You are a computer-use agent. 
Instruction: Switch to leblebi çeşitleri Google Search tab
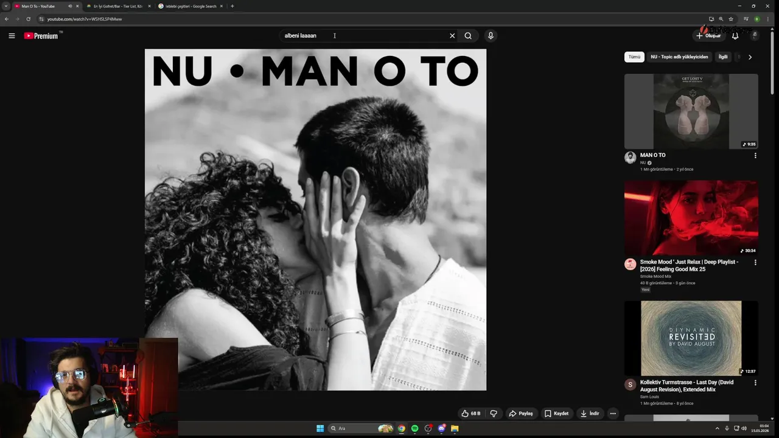(x=190, y=6)
